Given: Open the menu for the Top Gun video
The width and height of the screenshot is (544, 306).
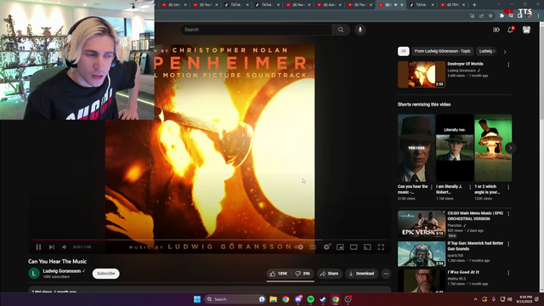Looking at the screenshot, I should 508,244.
